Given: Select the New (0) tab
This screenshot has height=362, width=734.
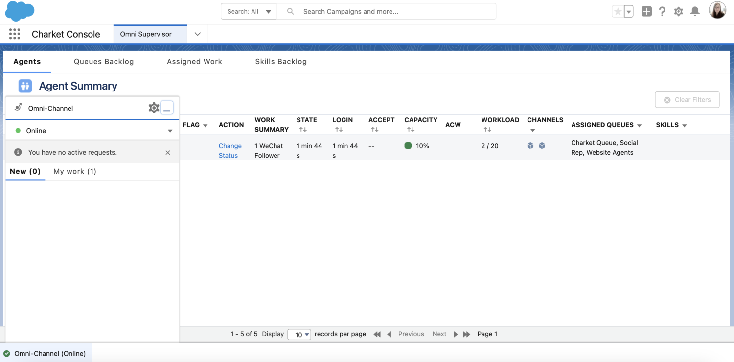Looking at the screenshot, I should click(x=25, y=171).
